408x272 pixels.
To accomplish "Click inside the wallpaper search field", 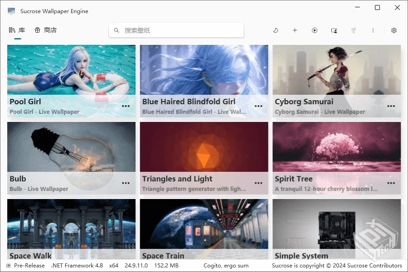I will coord(177,30).
